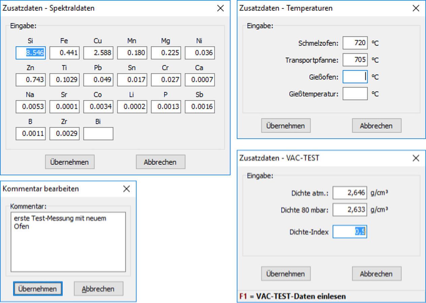Focus the Cu concentration field
Viewport: 426px width, 303px height.
(98, 53)
